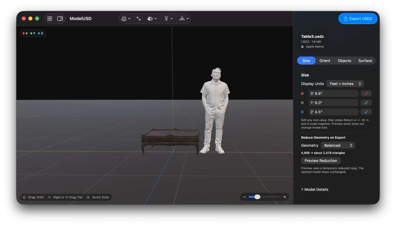Click the Preview Reduction button
396x226 pixels.
(x=321, y=161)
